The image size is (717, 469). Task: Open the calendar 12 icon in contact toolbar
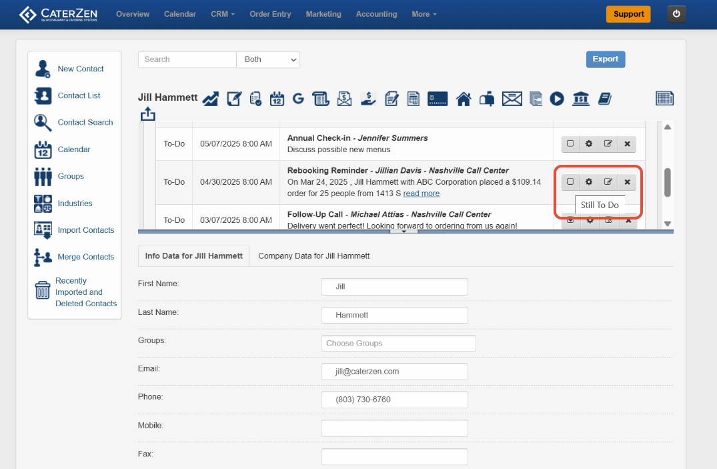coord(277,98)
